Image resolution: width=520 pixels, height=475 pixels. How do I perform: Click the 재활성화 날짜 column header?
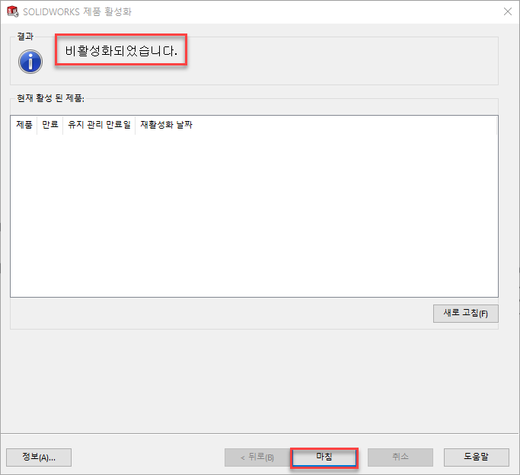(x=166, y=125)
